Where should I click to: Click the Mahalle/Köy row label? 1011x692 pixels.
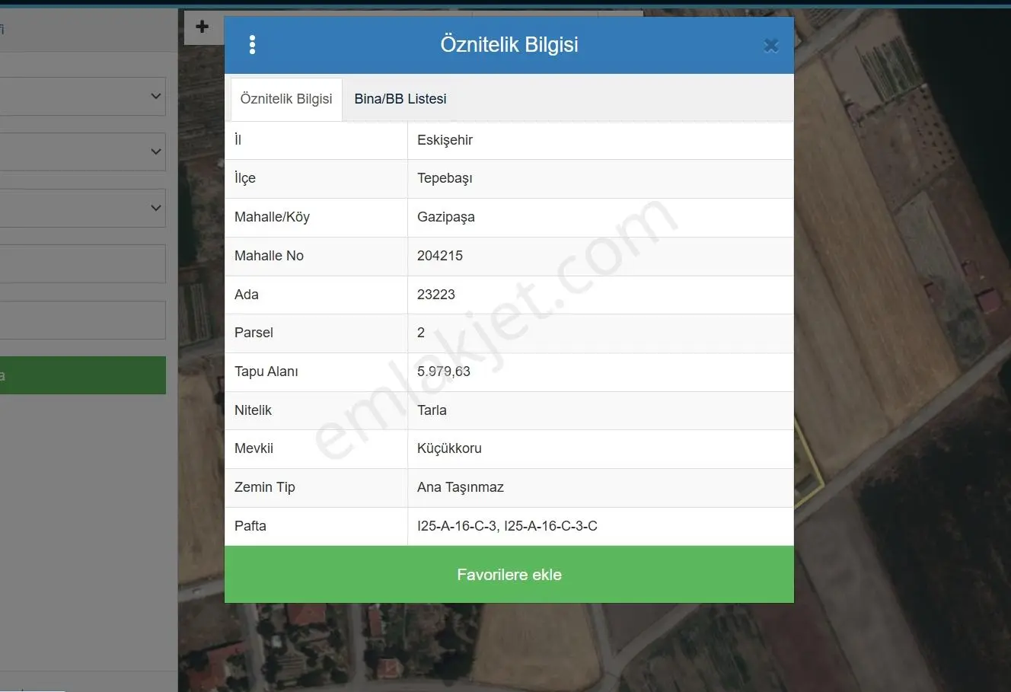coord(272,217)
